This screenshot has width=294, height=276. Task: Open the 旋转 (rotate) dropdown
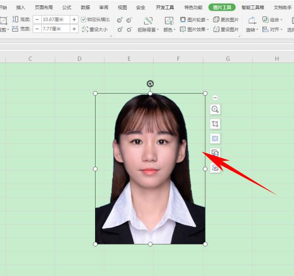251,30
